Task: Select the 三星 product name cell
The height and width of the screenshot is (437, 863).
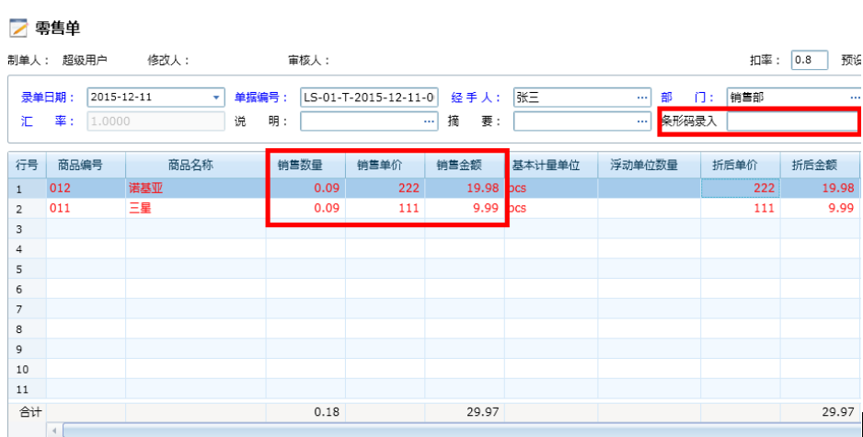Action: point(195,208)
